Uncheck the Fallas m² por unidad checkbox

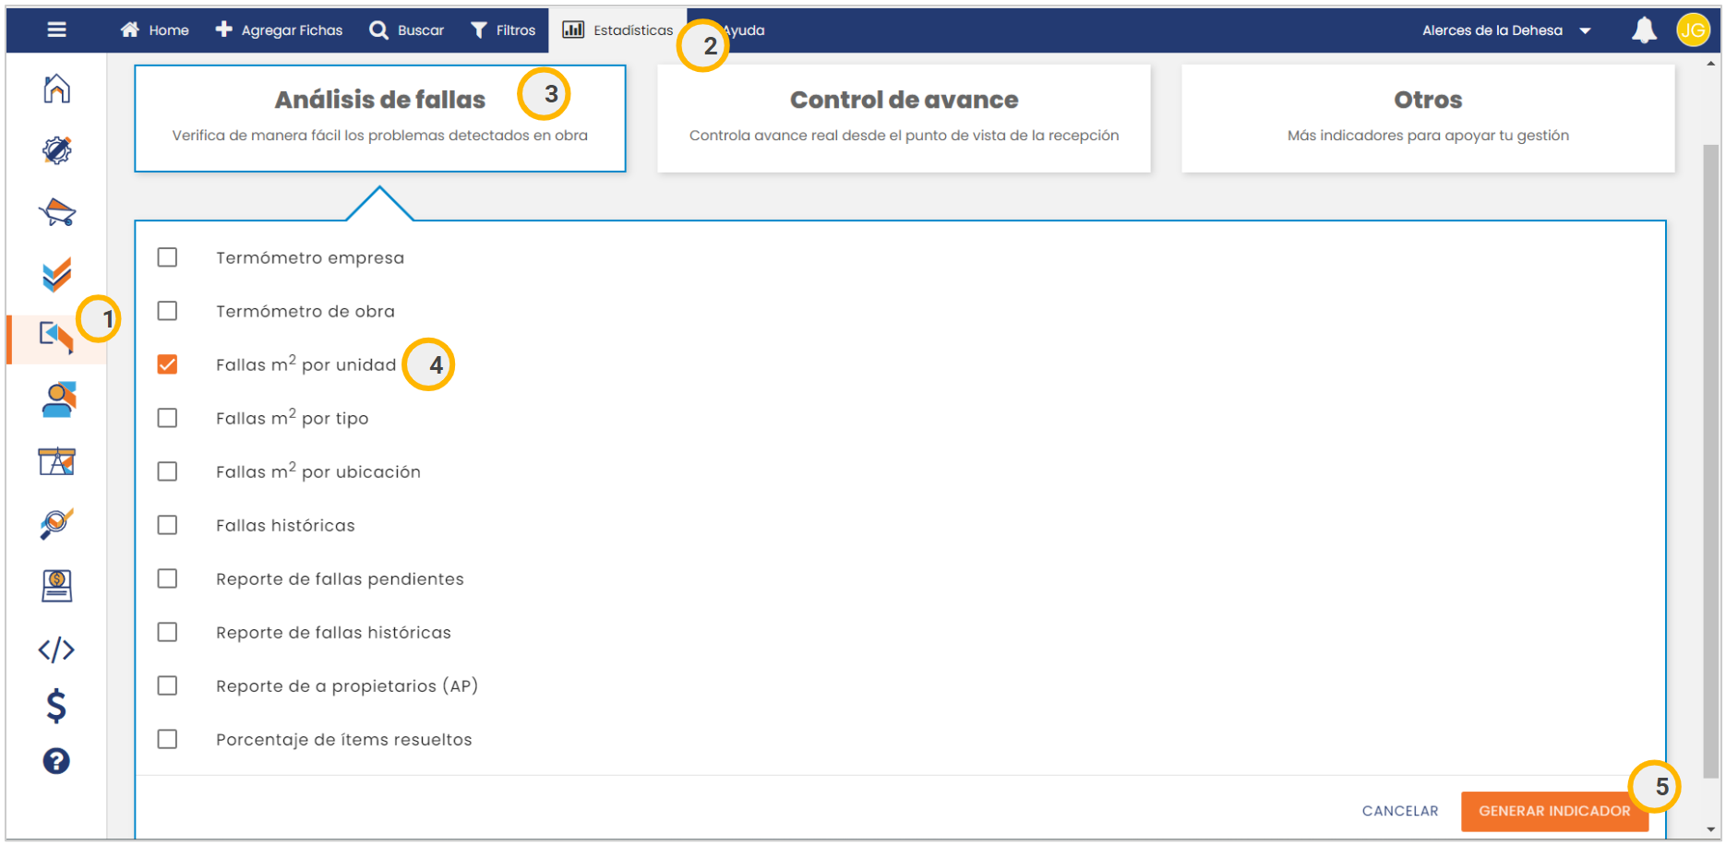167,364
